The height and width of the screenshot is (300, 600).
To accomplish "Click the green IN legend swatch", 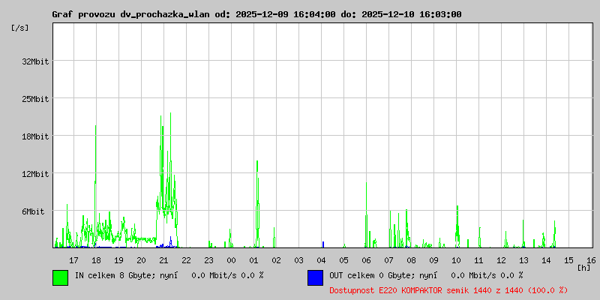I will (x=61, y=277).
